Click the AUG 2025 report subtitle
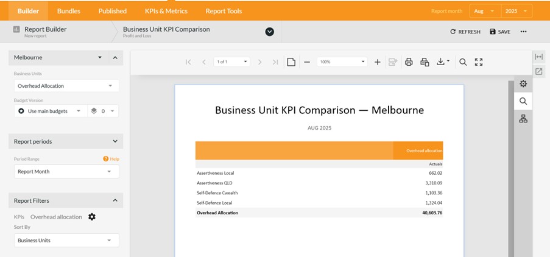The width and height of the screenshot is (550, 257). [319, 128]
